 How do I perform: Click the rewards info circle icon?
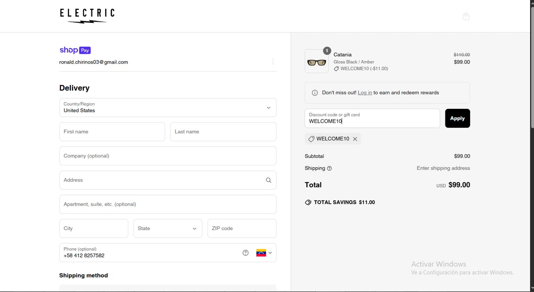tap(315, 93)
